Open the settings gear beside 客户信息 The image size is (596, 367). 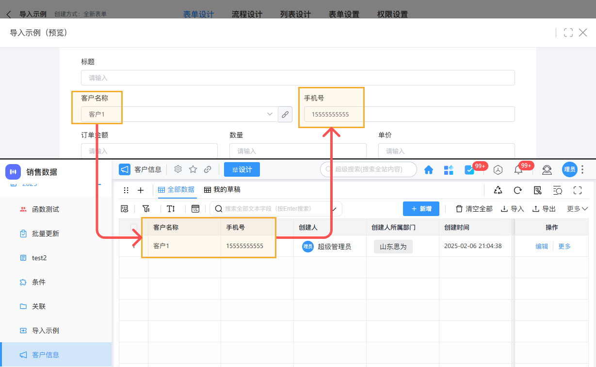pyautogui.click(x=177, y=169)
